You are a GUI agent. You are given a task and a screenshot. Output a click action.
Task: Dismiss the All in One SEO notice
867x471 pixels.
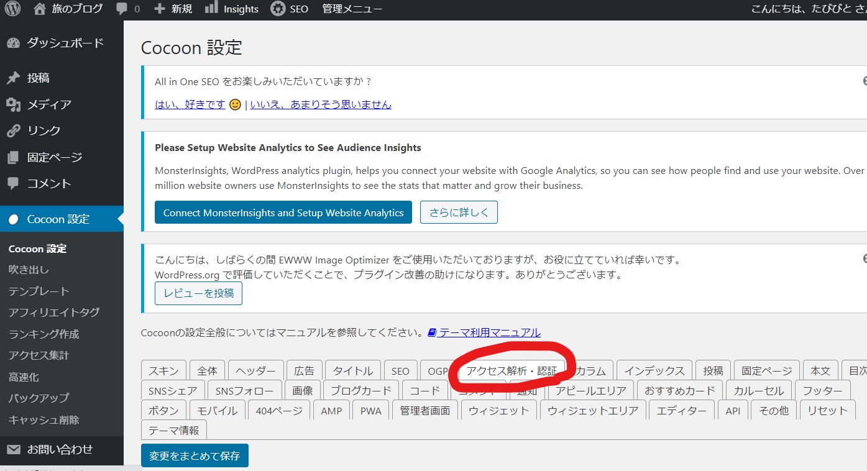click(x=865, y=81)
